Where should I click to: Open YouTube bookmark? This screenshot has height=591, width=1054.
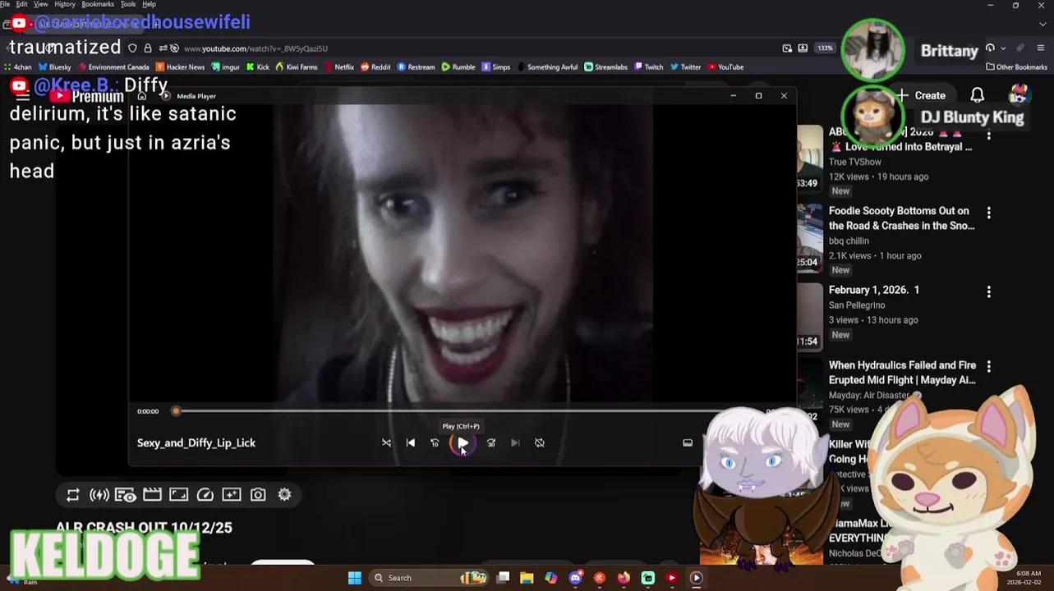[725, 67]
